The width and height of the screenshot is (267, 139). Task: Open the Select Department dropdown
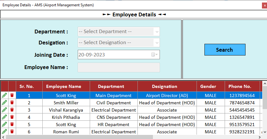click(x=118, y=32)
